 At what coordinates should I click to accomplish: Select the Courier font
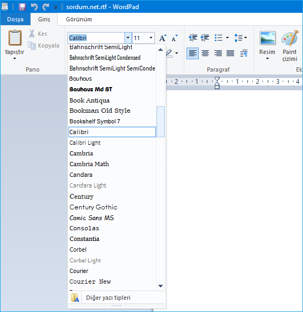[x=112, y=271]
